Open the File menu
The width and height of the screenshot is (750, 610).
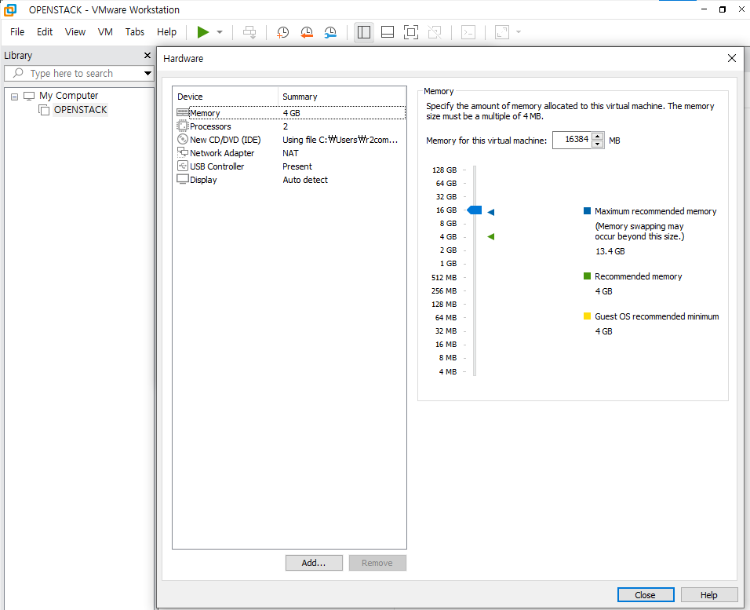click(x=17, y=32)
